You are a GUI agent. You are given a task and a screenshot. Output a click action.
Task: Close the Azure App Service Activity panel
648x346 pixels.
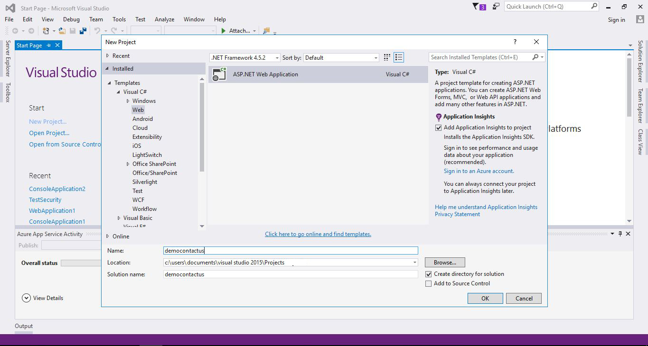(628, 234)
